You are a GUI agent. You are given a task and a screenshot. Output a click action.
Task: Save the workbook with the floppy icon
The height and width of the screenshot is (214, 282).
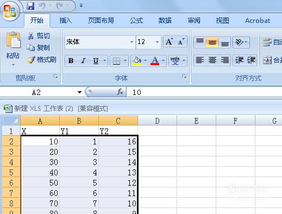click(30, 6)
